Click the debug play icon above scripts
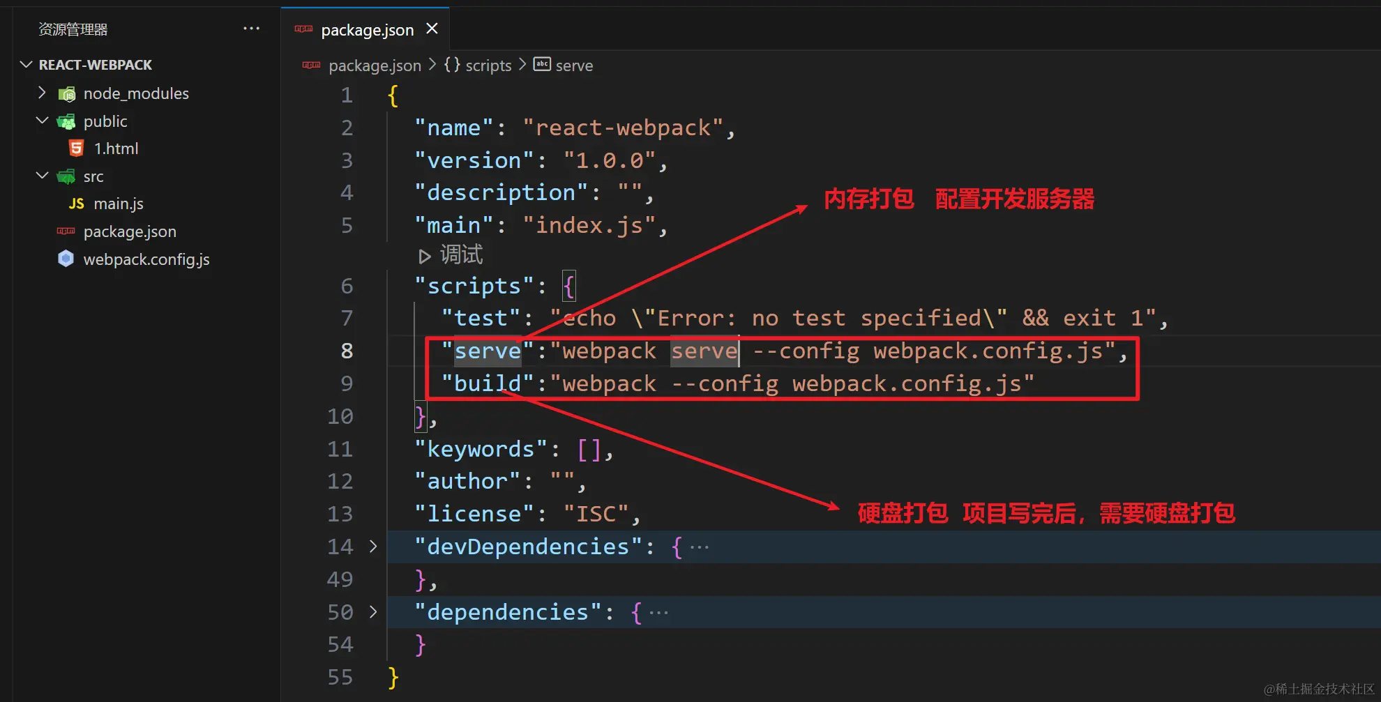 (424, 256)
